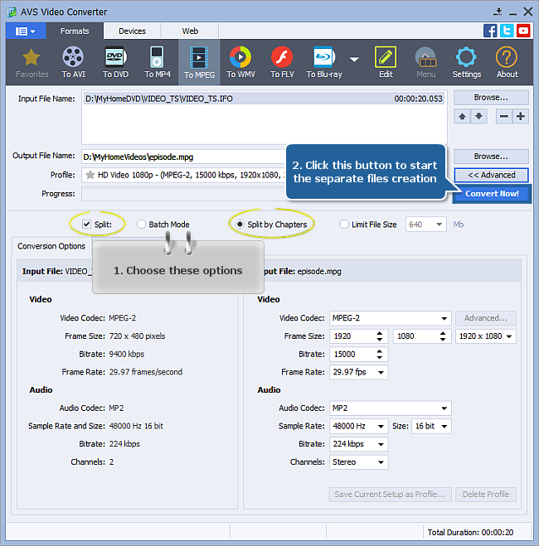The height and width of the screenshot is (546, 539).
Task: Select the To FLV format
Action: 282,63
